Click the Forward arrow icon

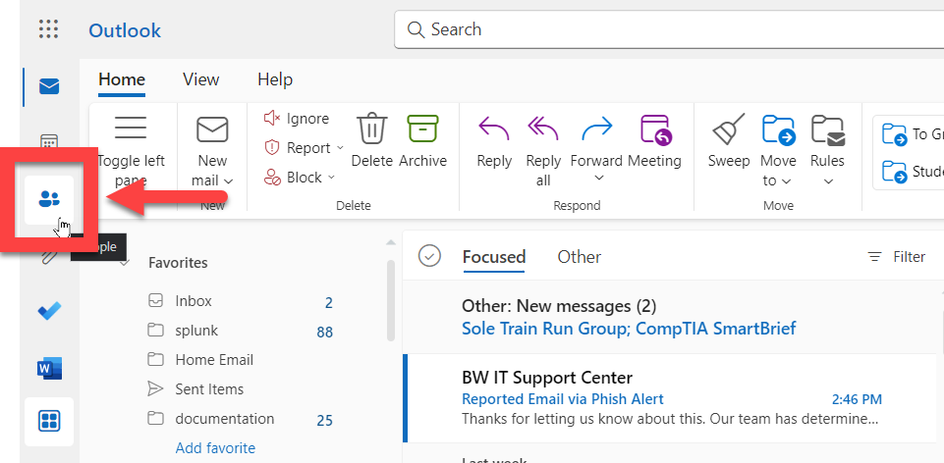(597, 129)
